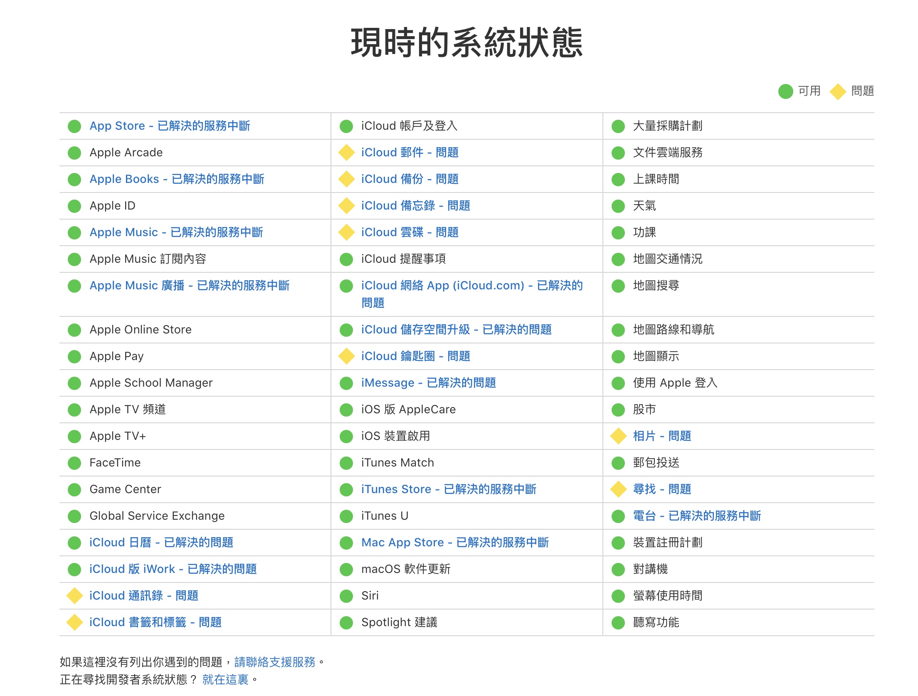Viewport: 918px width, 696px height.
Task: Open Apple Books resolved outage link
Action: pyautogui.click(x=177, y=179)
